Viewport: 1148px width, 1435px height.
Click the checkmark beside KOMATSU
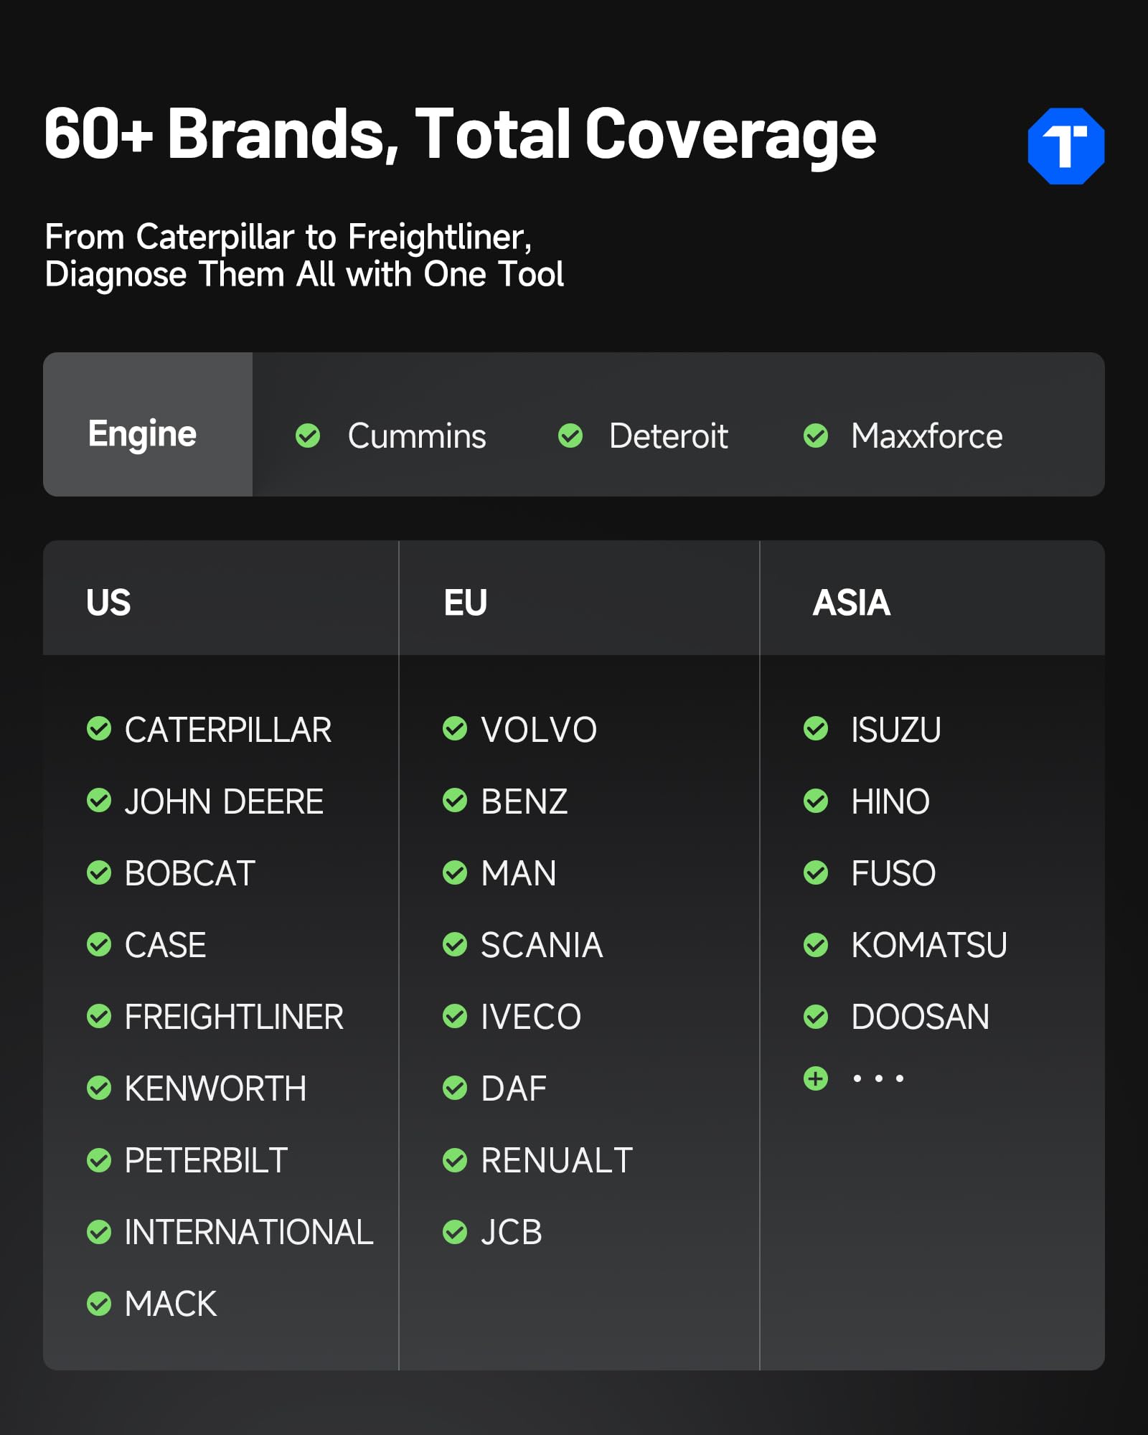point(816,945)
